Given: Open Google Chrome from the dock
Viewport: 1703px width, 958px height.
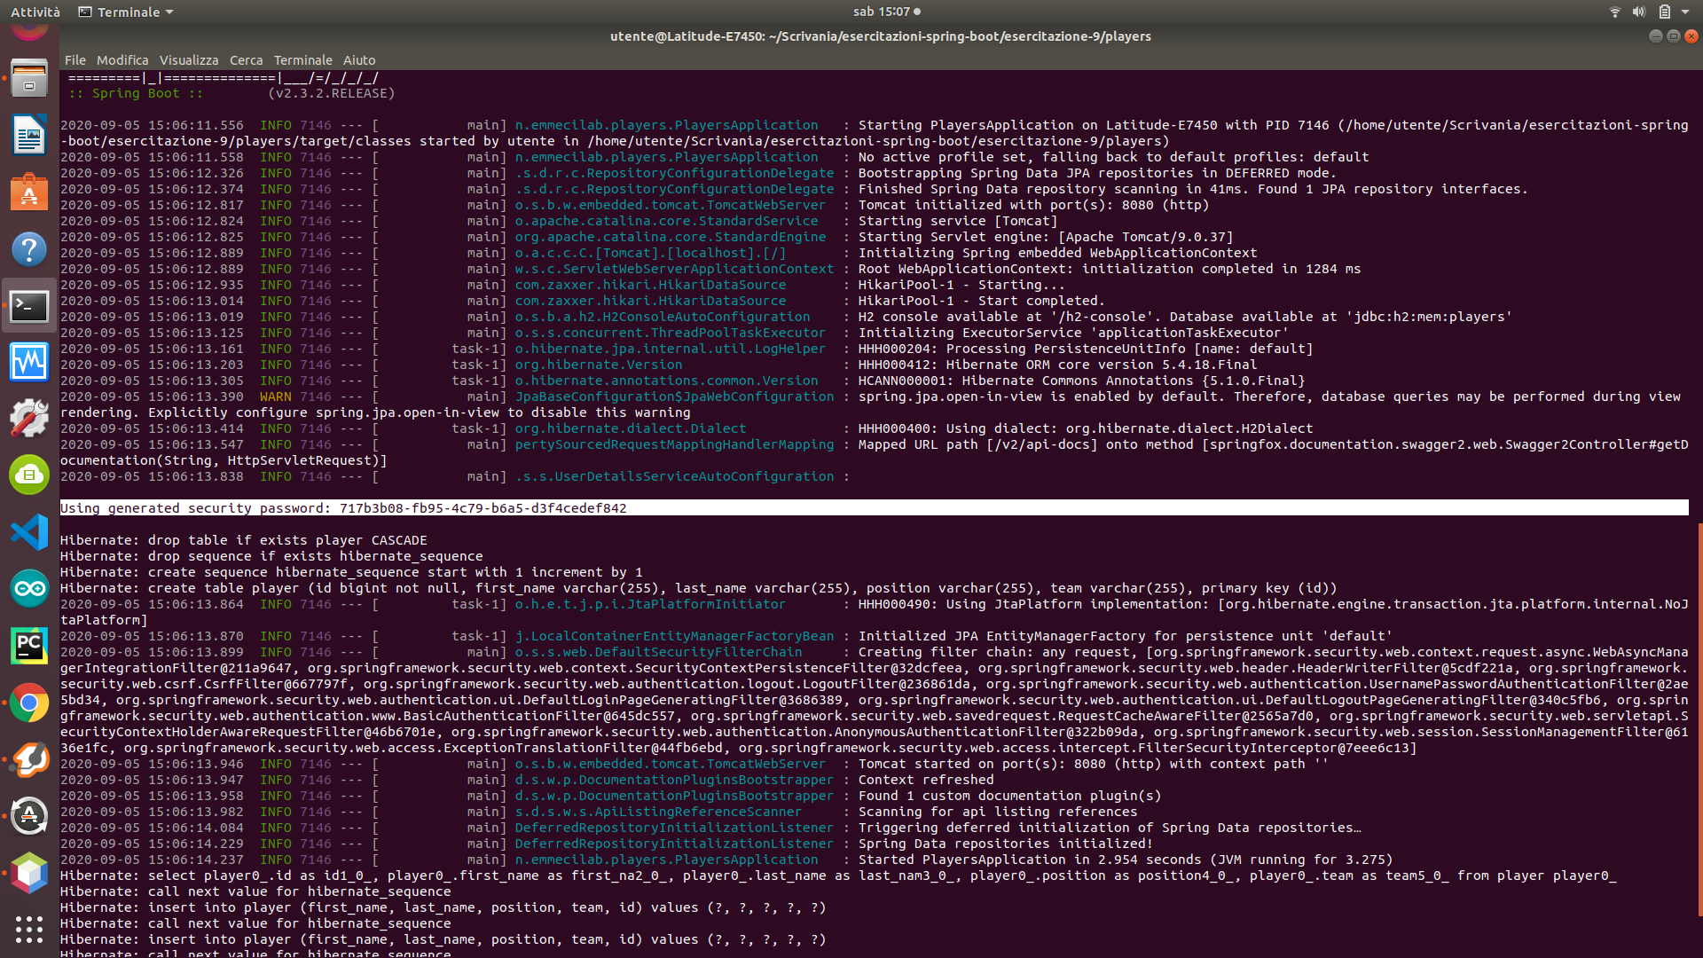Looking at the screenshot, I should [x=29, y=703].
